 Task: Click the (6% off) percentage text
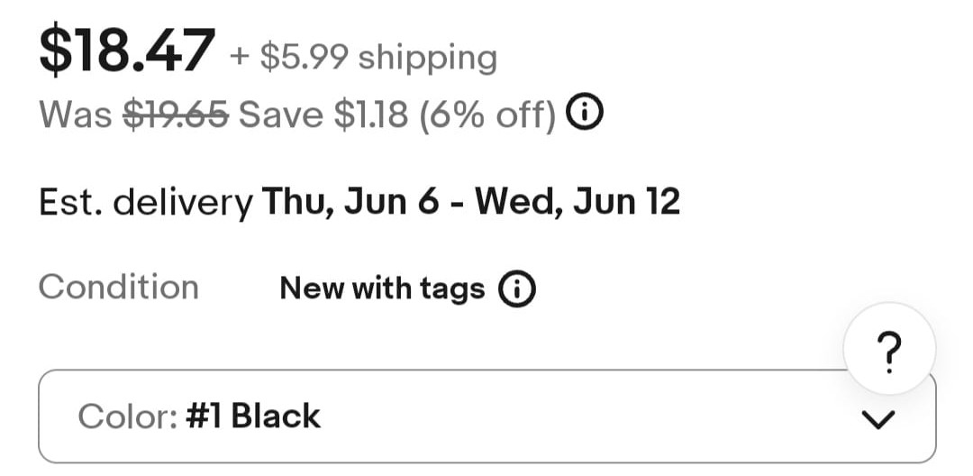click(487, 115)
